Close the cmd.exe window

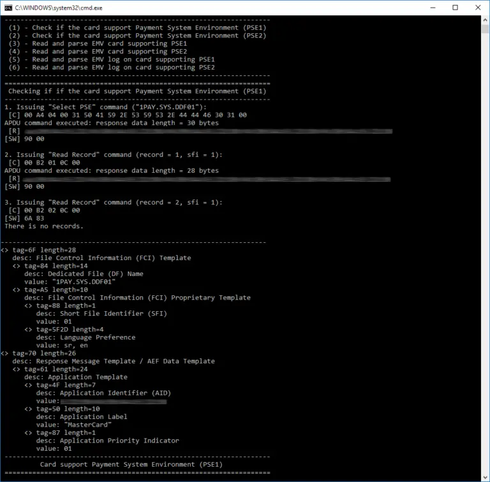tap(478, 8)
